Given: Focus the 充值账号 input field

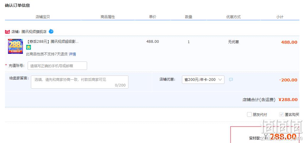Looking at the screenshot, I should pos(57,66).
